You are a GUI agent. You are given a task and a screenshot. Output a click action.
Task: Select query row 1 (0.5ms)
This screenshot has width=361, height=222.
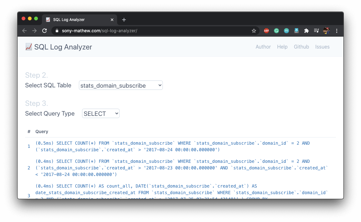coord(180,147)
